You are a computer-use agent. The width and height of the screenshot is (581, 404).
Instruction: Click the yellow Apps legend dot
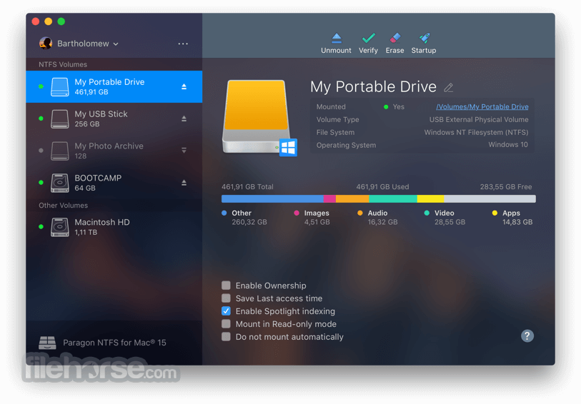coord(495,213)
